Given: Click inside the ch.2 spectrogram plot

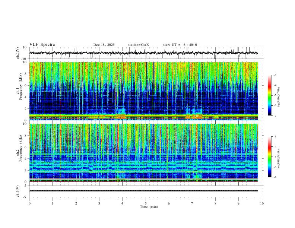Looking at the screenshot, I should 144,153.
